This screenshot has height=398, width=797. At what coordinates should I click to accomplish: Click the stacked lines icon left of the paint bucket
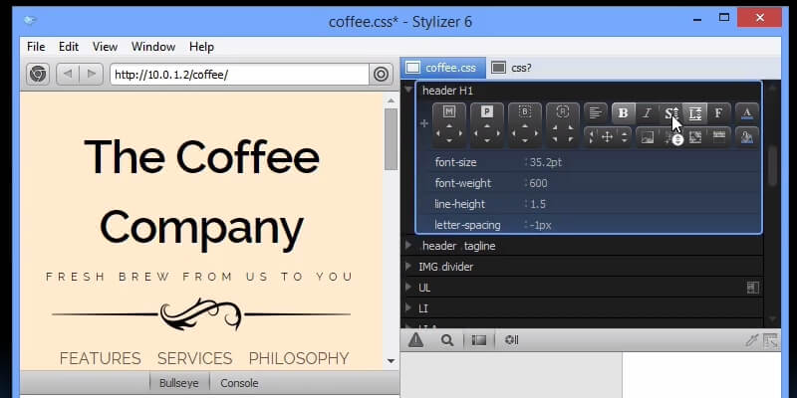pyautogui.click(x=718, y=137)
